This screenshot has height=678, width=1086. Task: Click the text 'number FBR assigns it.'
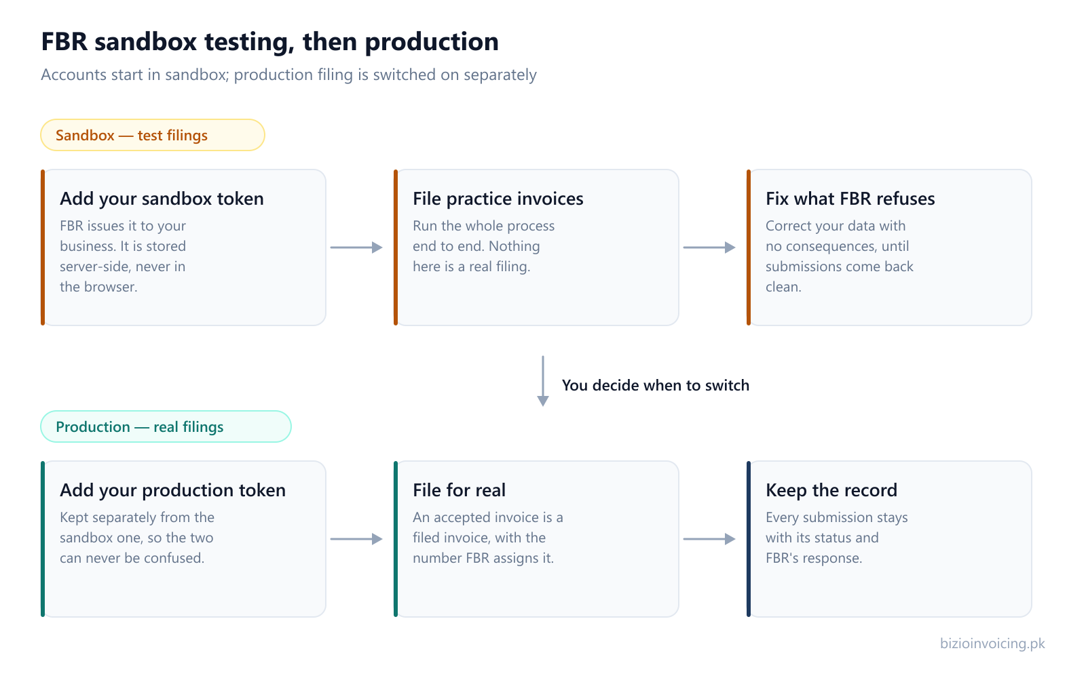point(483,558)
